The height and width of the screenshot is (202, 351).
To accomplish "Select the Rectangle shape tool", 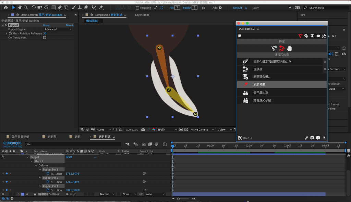I will tap(53, 8).
